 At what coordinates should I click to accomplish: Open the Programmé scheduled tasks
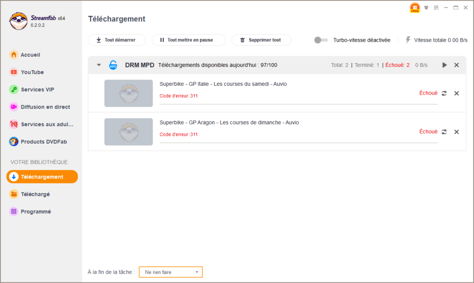(30, 211)
